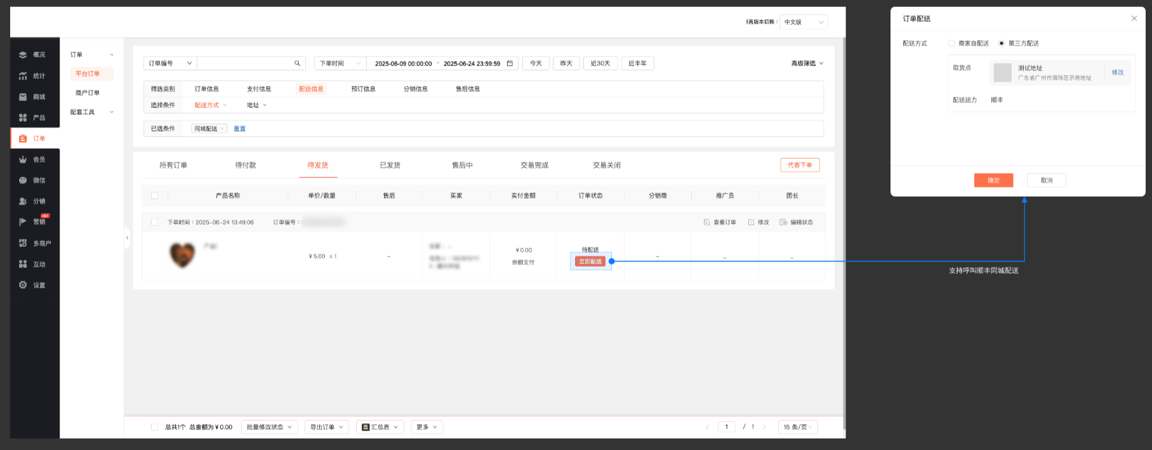Open the 15 条/页 page size dropdown
The image size is (1152, 450).
coord(798,427)
